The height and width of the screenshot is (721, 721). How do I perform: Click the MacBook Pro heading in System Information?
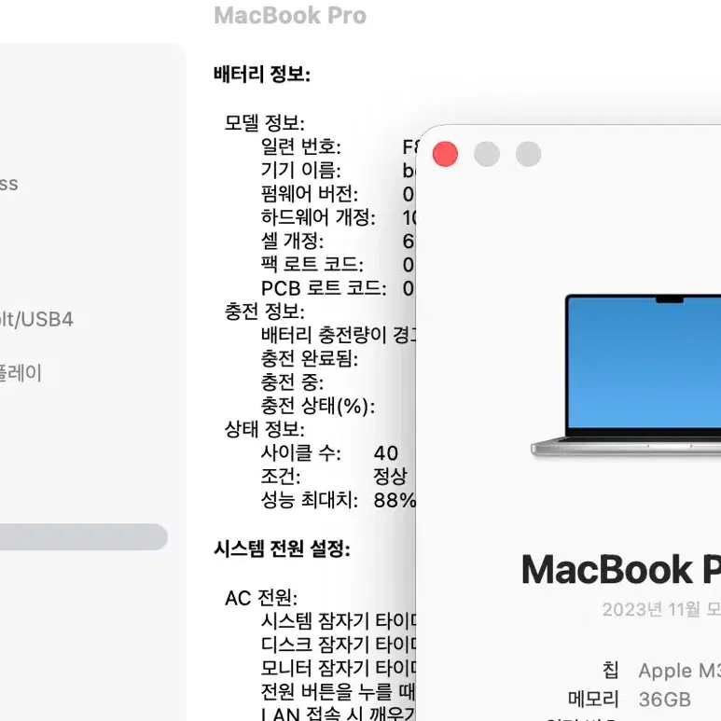coord(290,15)
